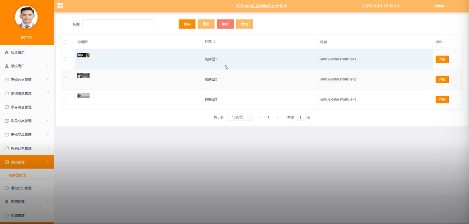Click the 重置 reset button

pos(206,24)
